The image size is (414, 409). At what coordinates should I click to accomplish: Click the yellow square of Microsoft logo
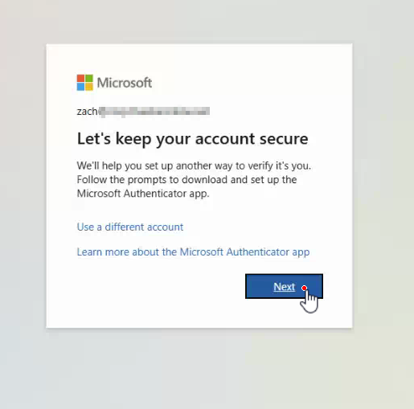click(89, 87)
